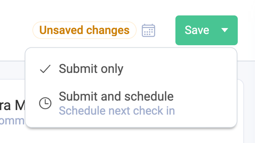255x143 pixels.
Task: Click the Submit and schedule title text
Action: pos(116,96)
